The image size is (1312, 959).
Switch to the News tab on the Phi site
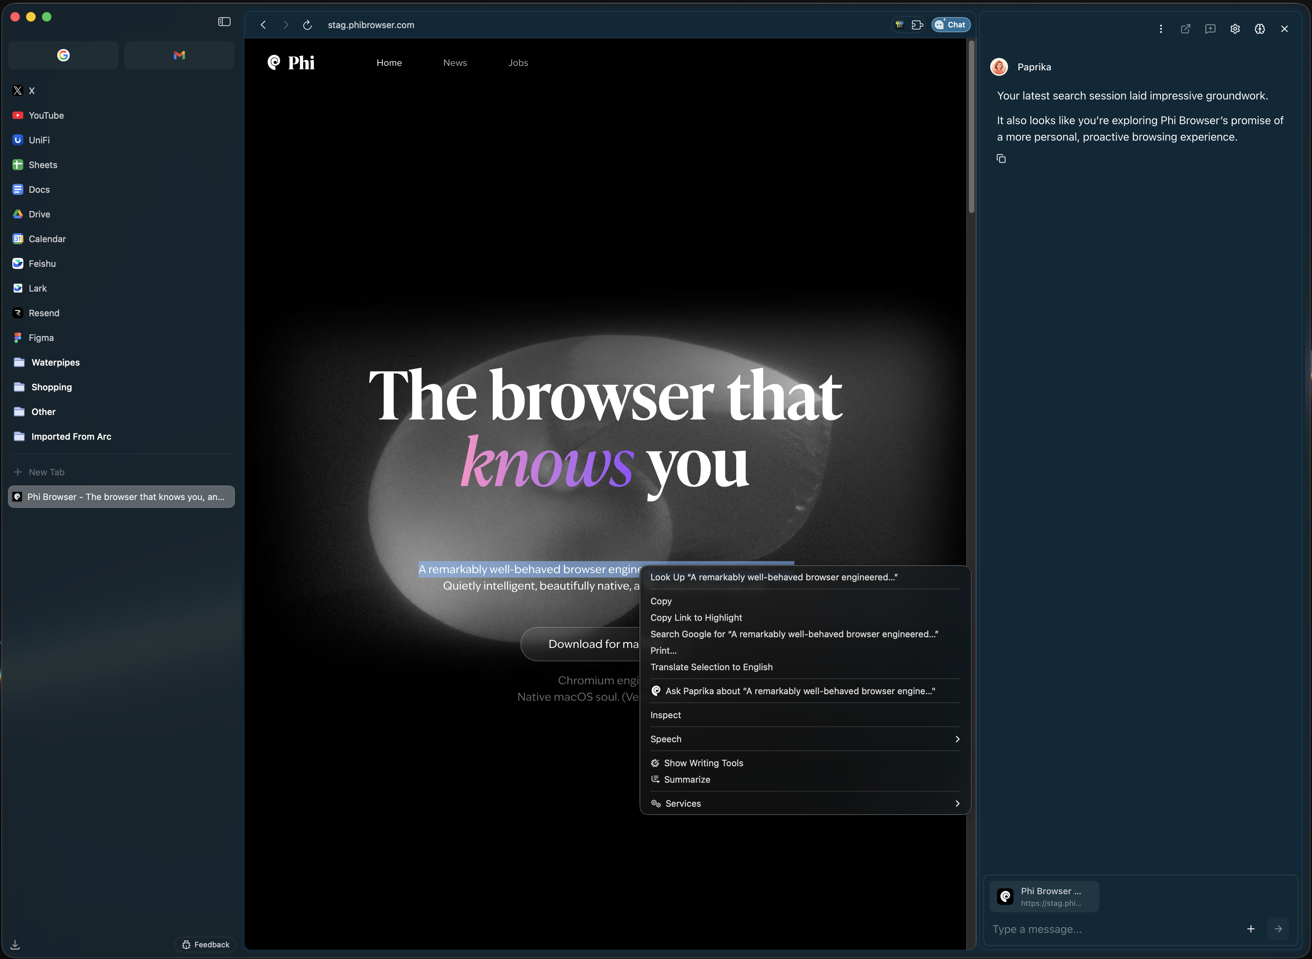coord(455,63)
